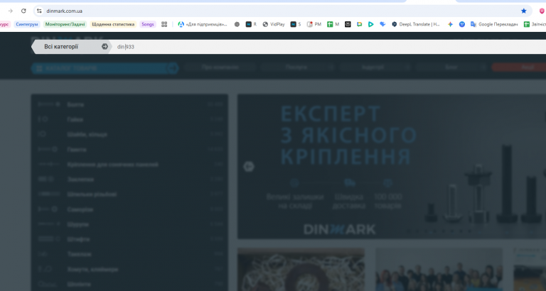Image resolution: width=546 pixels, height=291 pixels.
Task: Open the S bookmark
Action: point(296,24)
